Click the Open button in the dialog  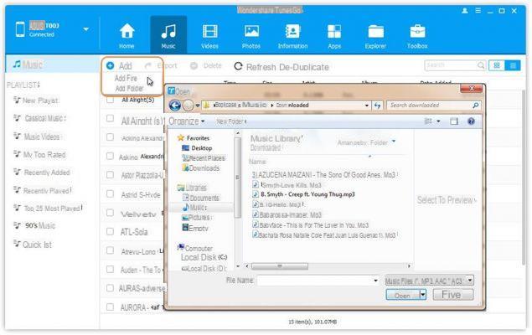(402, 295)
